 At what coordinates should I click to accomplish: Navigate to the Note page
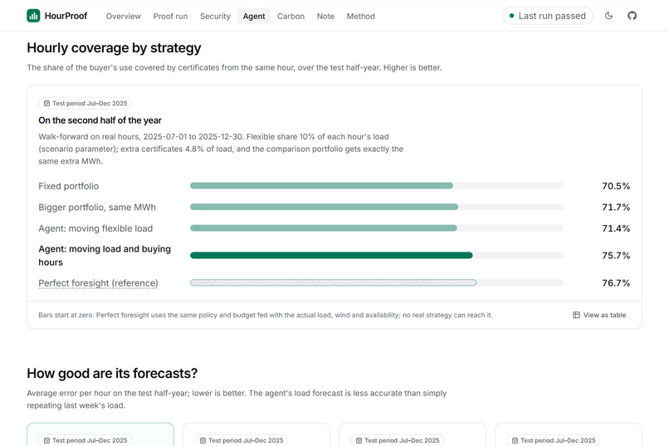click(325, 17)
